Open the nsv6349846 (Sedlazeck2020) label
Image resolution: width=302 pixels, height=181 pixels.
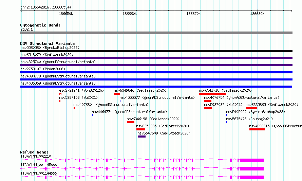click(x=140, y=90)
